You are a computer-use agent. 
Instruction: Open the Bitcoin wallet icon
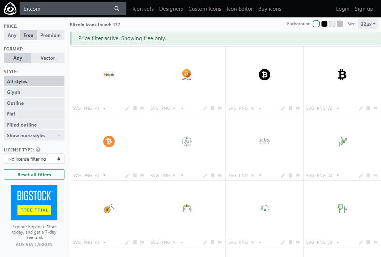click(x=187, y=208)
